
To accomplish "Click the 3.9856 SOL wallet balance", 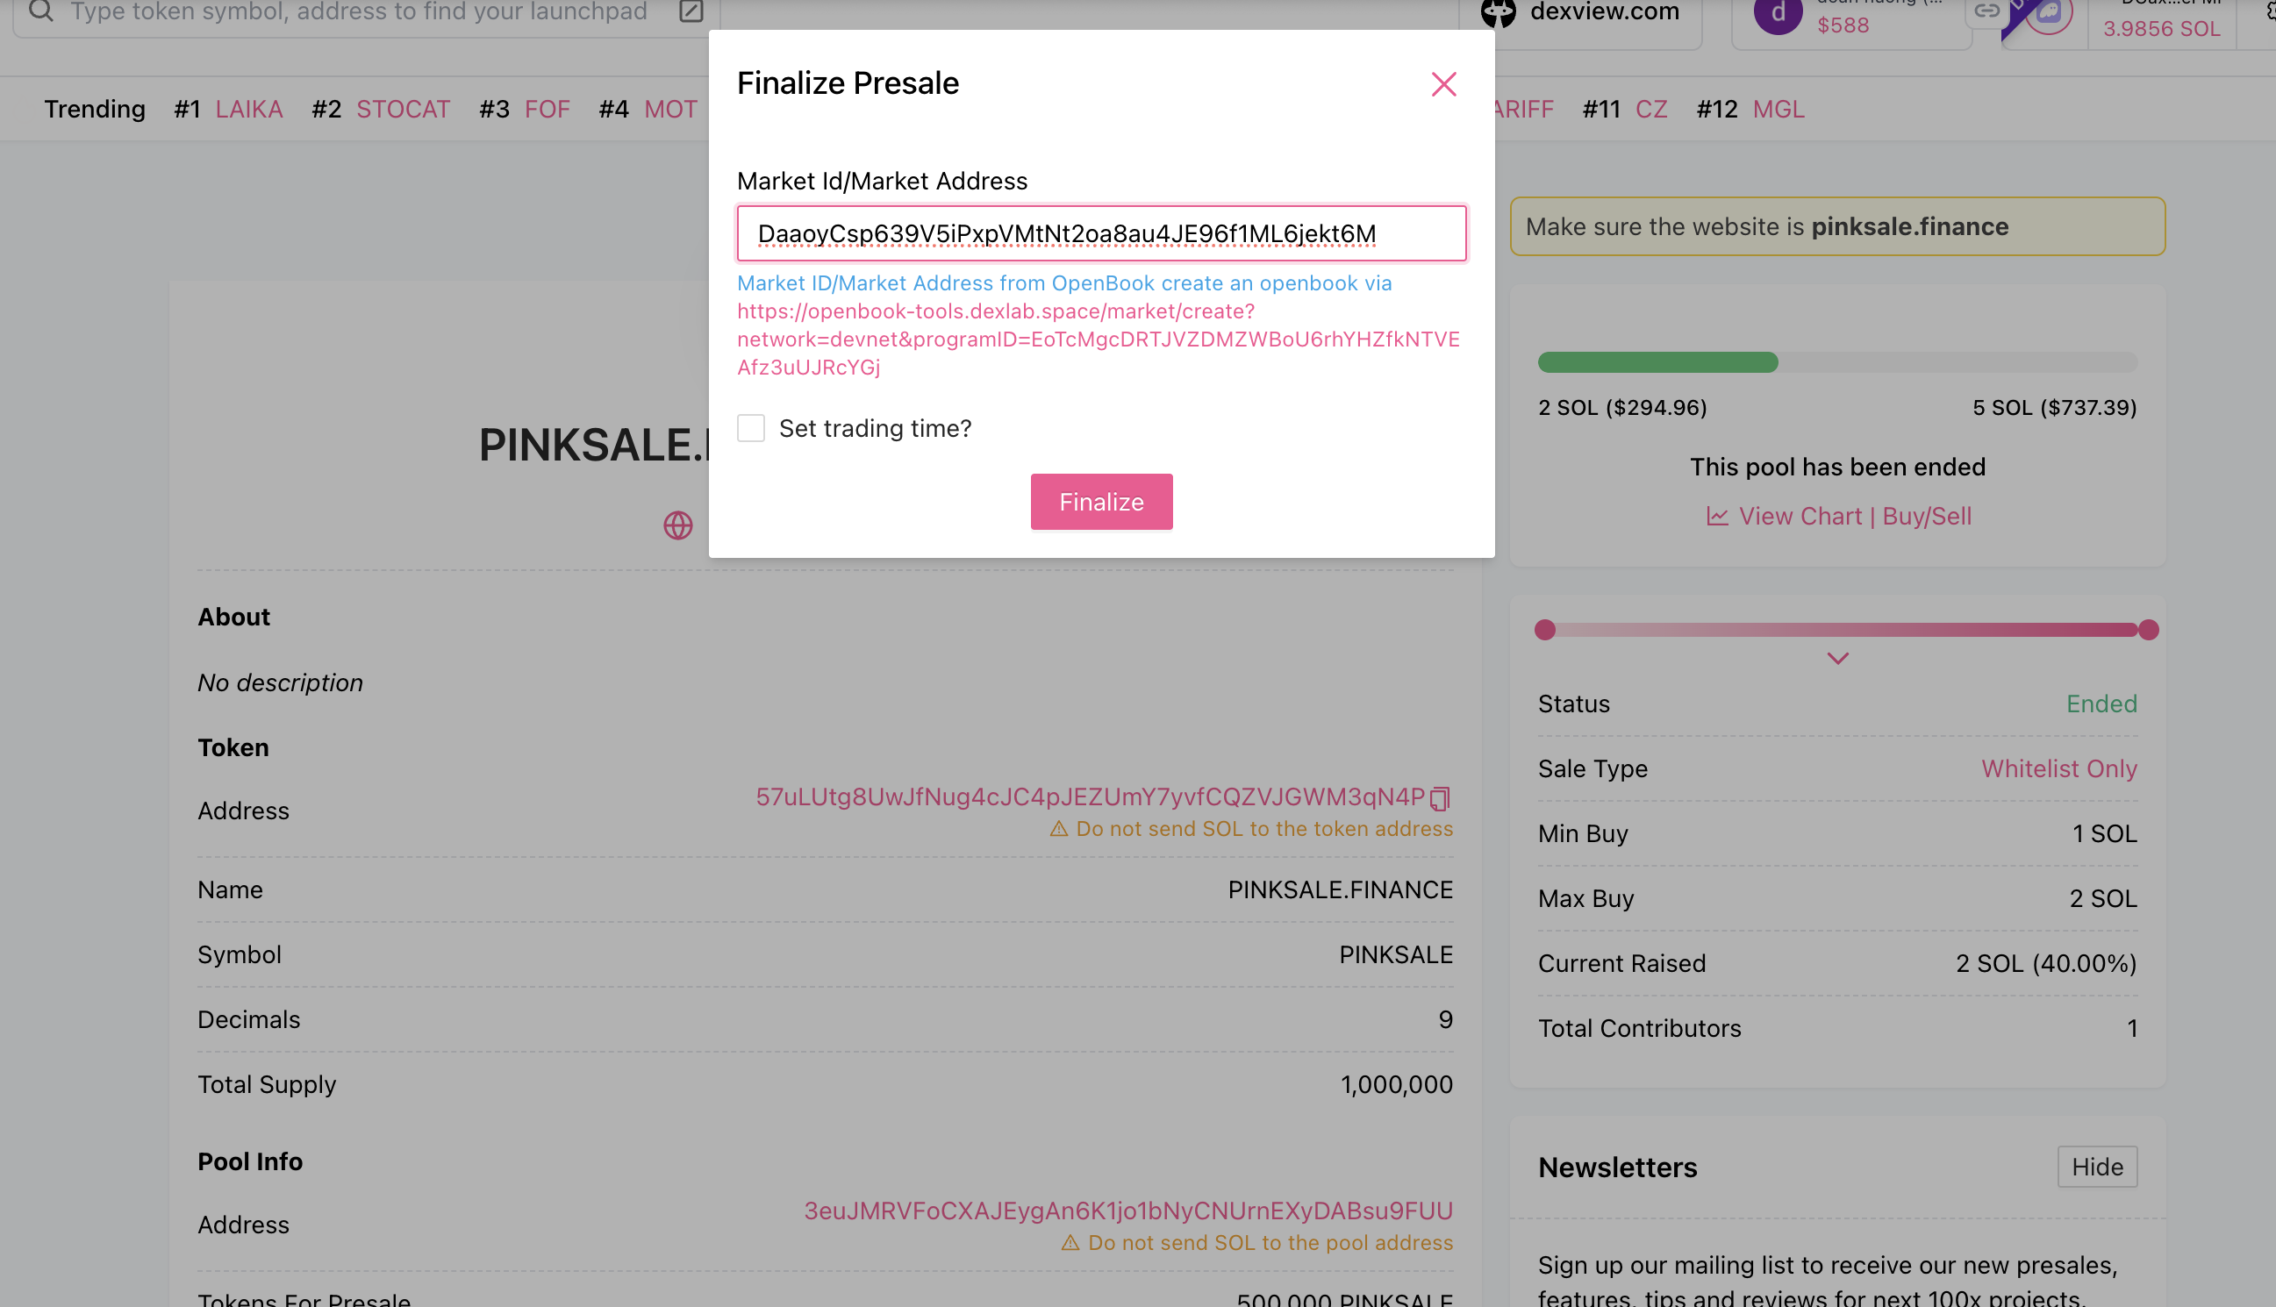I will (x=2161, y=28).
